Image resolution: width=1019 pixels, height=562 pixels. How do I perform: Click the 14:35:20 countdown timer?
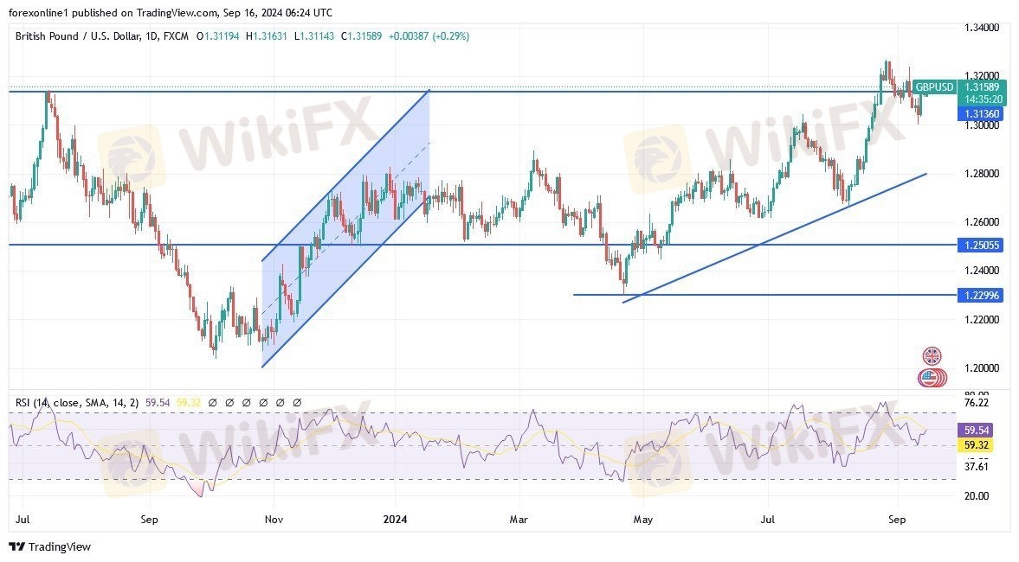tap(984, 99)
